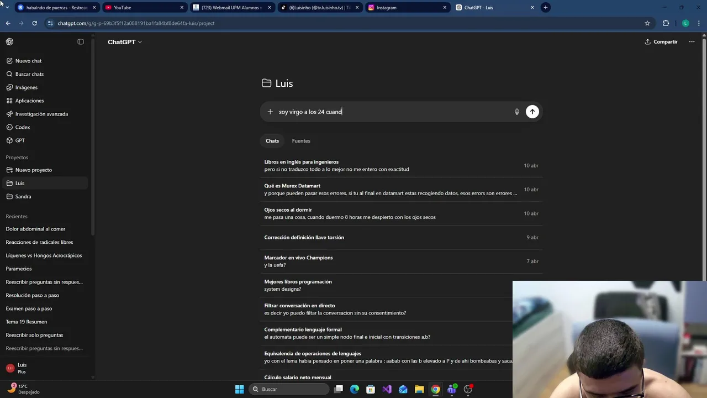Screen dimensions: 707x398
Task: Open chat Mejores libros programación
Action: (386, 285)
